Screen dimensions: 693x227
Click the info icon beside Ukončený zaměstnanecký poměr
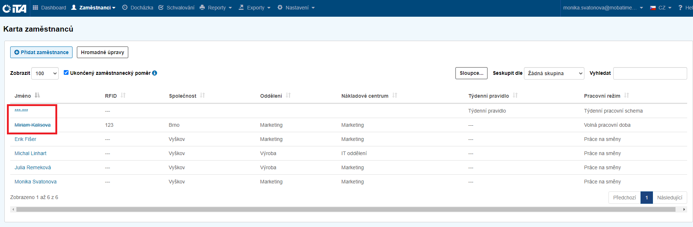[x=154, y=73]
